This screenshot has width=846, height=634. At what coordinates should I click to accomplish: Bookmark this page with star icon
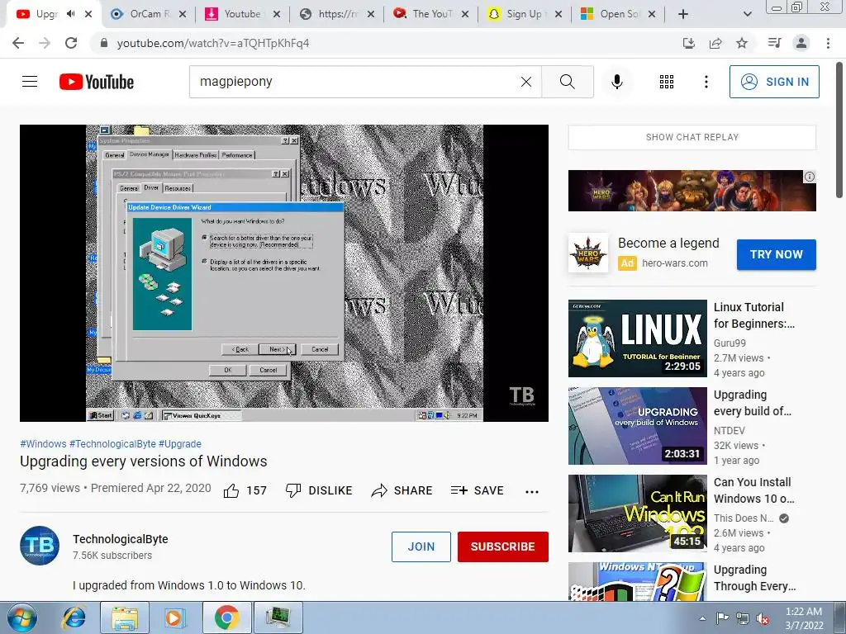[x=742, y=43]
